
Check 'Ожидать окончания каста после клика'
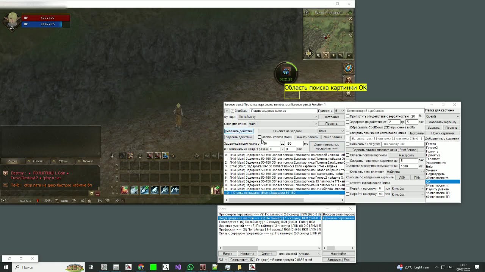[x=348, y=133]
